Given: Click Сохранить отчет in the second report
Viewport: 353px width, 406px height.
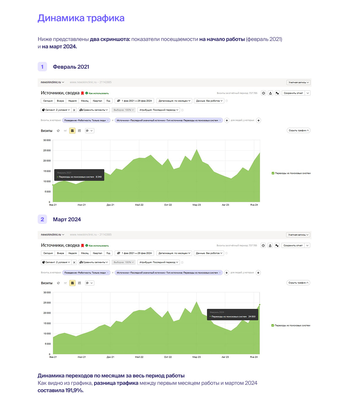Looking at the screenshot, I should 293,245.
